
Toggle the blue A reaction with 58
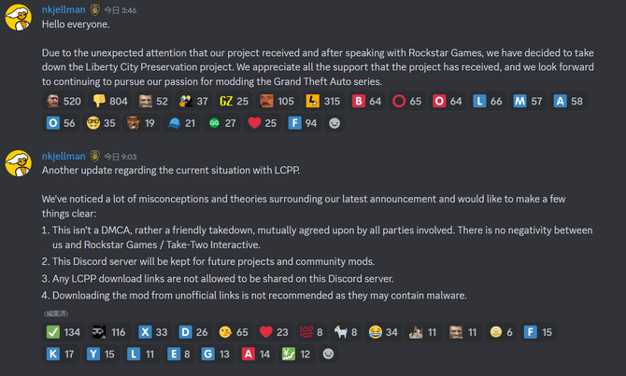coord(568,101)
